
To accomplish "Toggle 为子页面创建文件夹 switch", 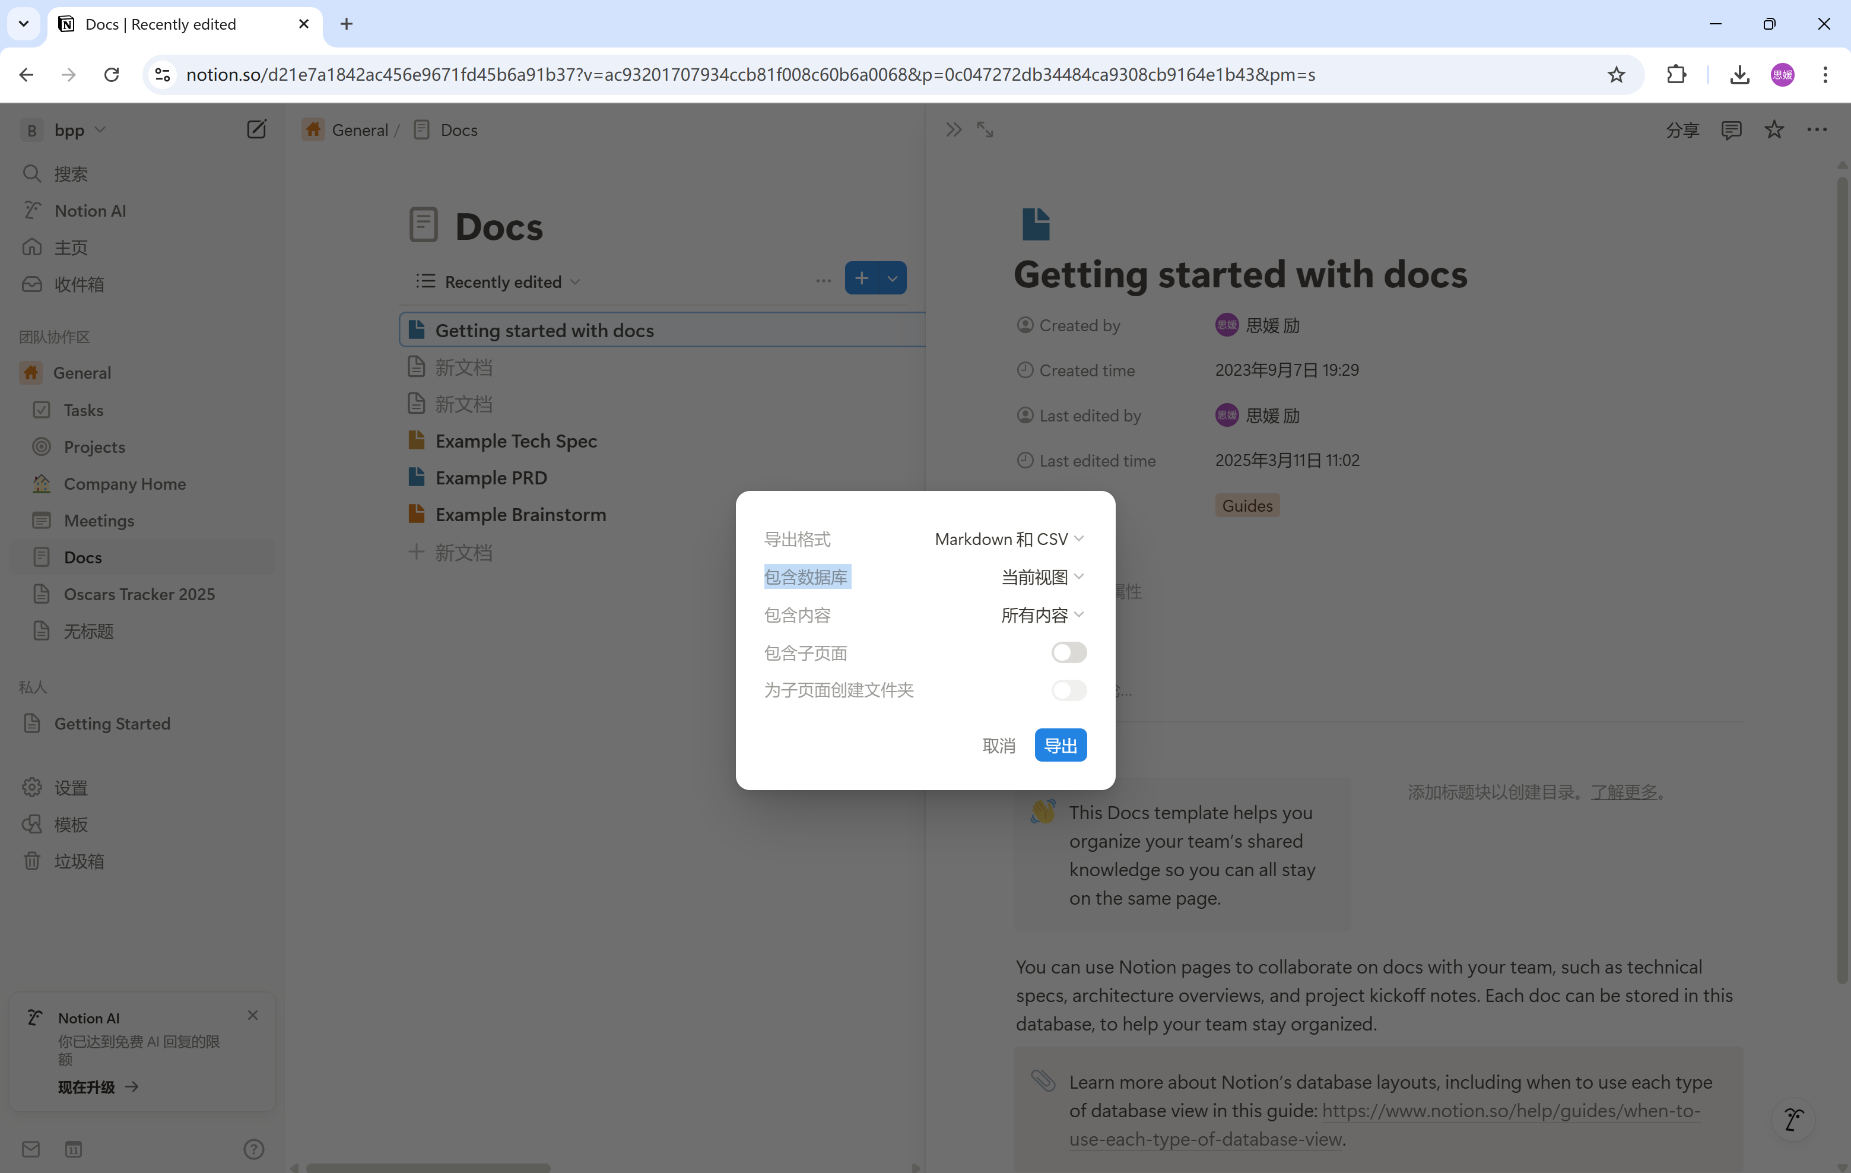I will pyautogui.click(x=1068, y=690).
